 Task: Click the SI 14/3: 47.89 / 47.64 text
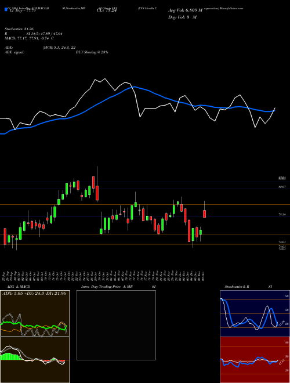45,34
